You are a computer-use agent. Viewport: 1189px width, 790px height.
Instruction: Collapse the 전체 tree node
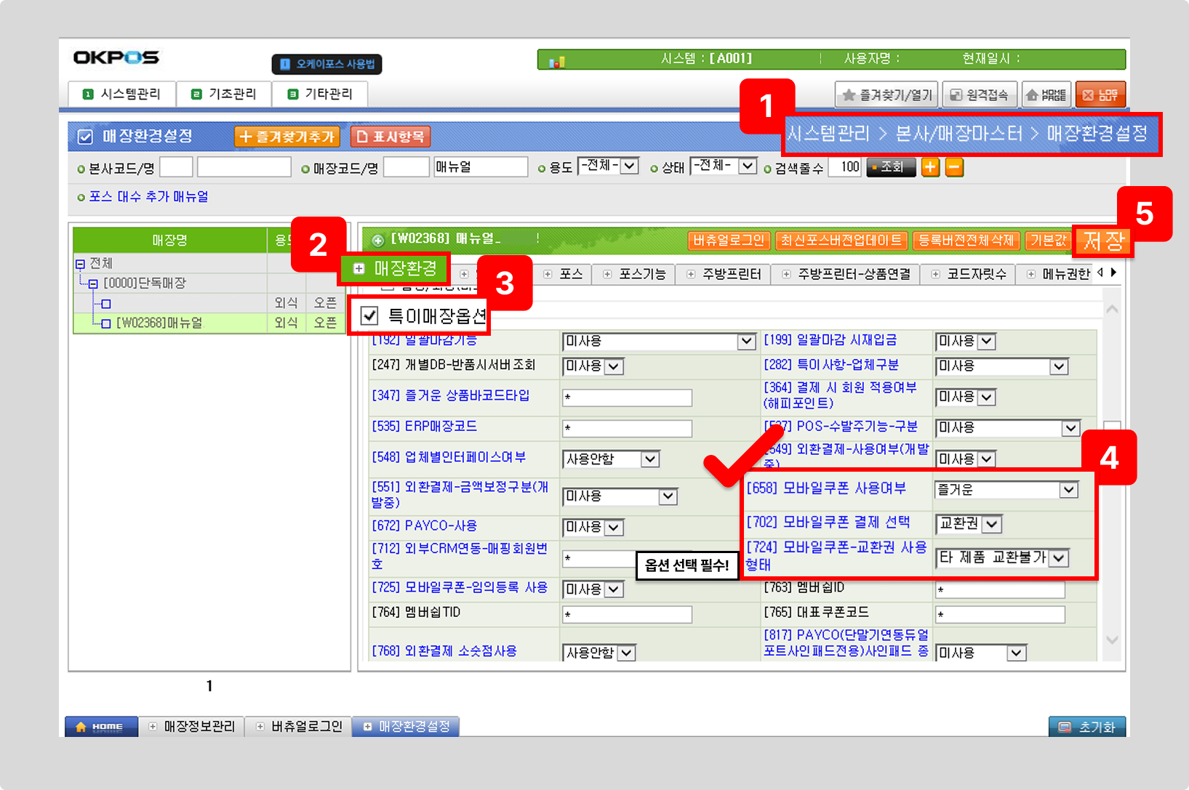(80, 264)
